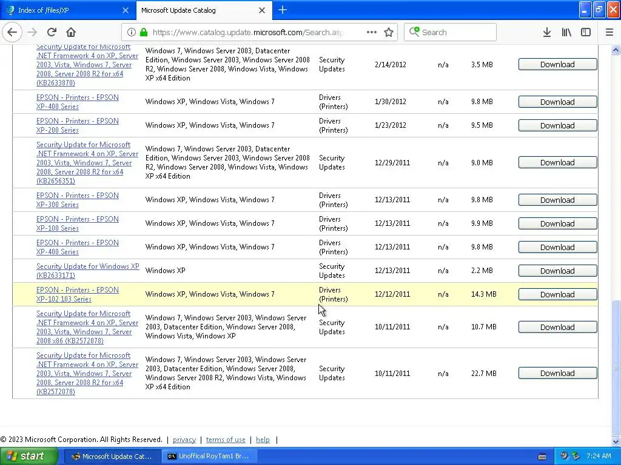Screen dimensions: 621x465
Task: Switch to Unoffical RoyTam1 taskbar window
Action: [209, 457]
